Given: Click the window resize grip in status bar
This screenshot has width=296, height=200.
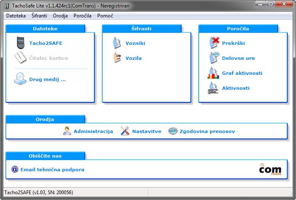Looking at the screenshot, I should [291, 194].
